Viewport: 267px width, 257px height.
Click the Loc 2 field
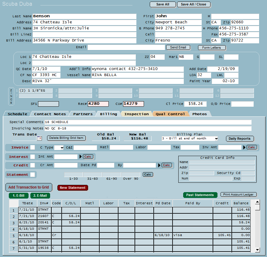84,63
